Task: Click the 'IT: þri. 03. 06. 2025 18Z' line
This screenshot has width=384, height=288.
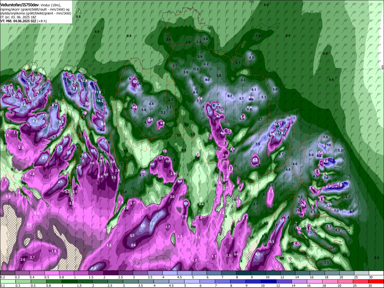Action: (18, 17)
